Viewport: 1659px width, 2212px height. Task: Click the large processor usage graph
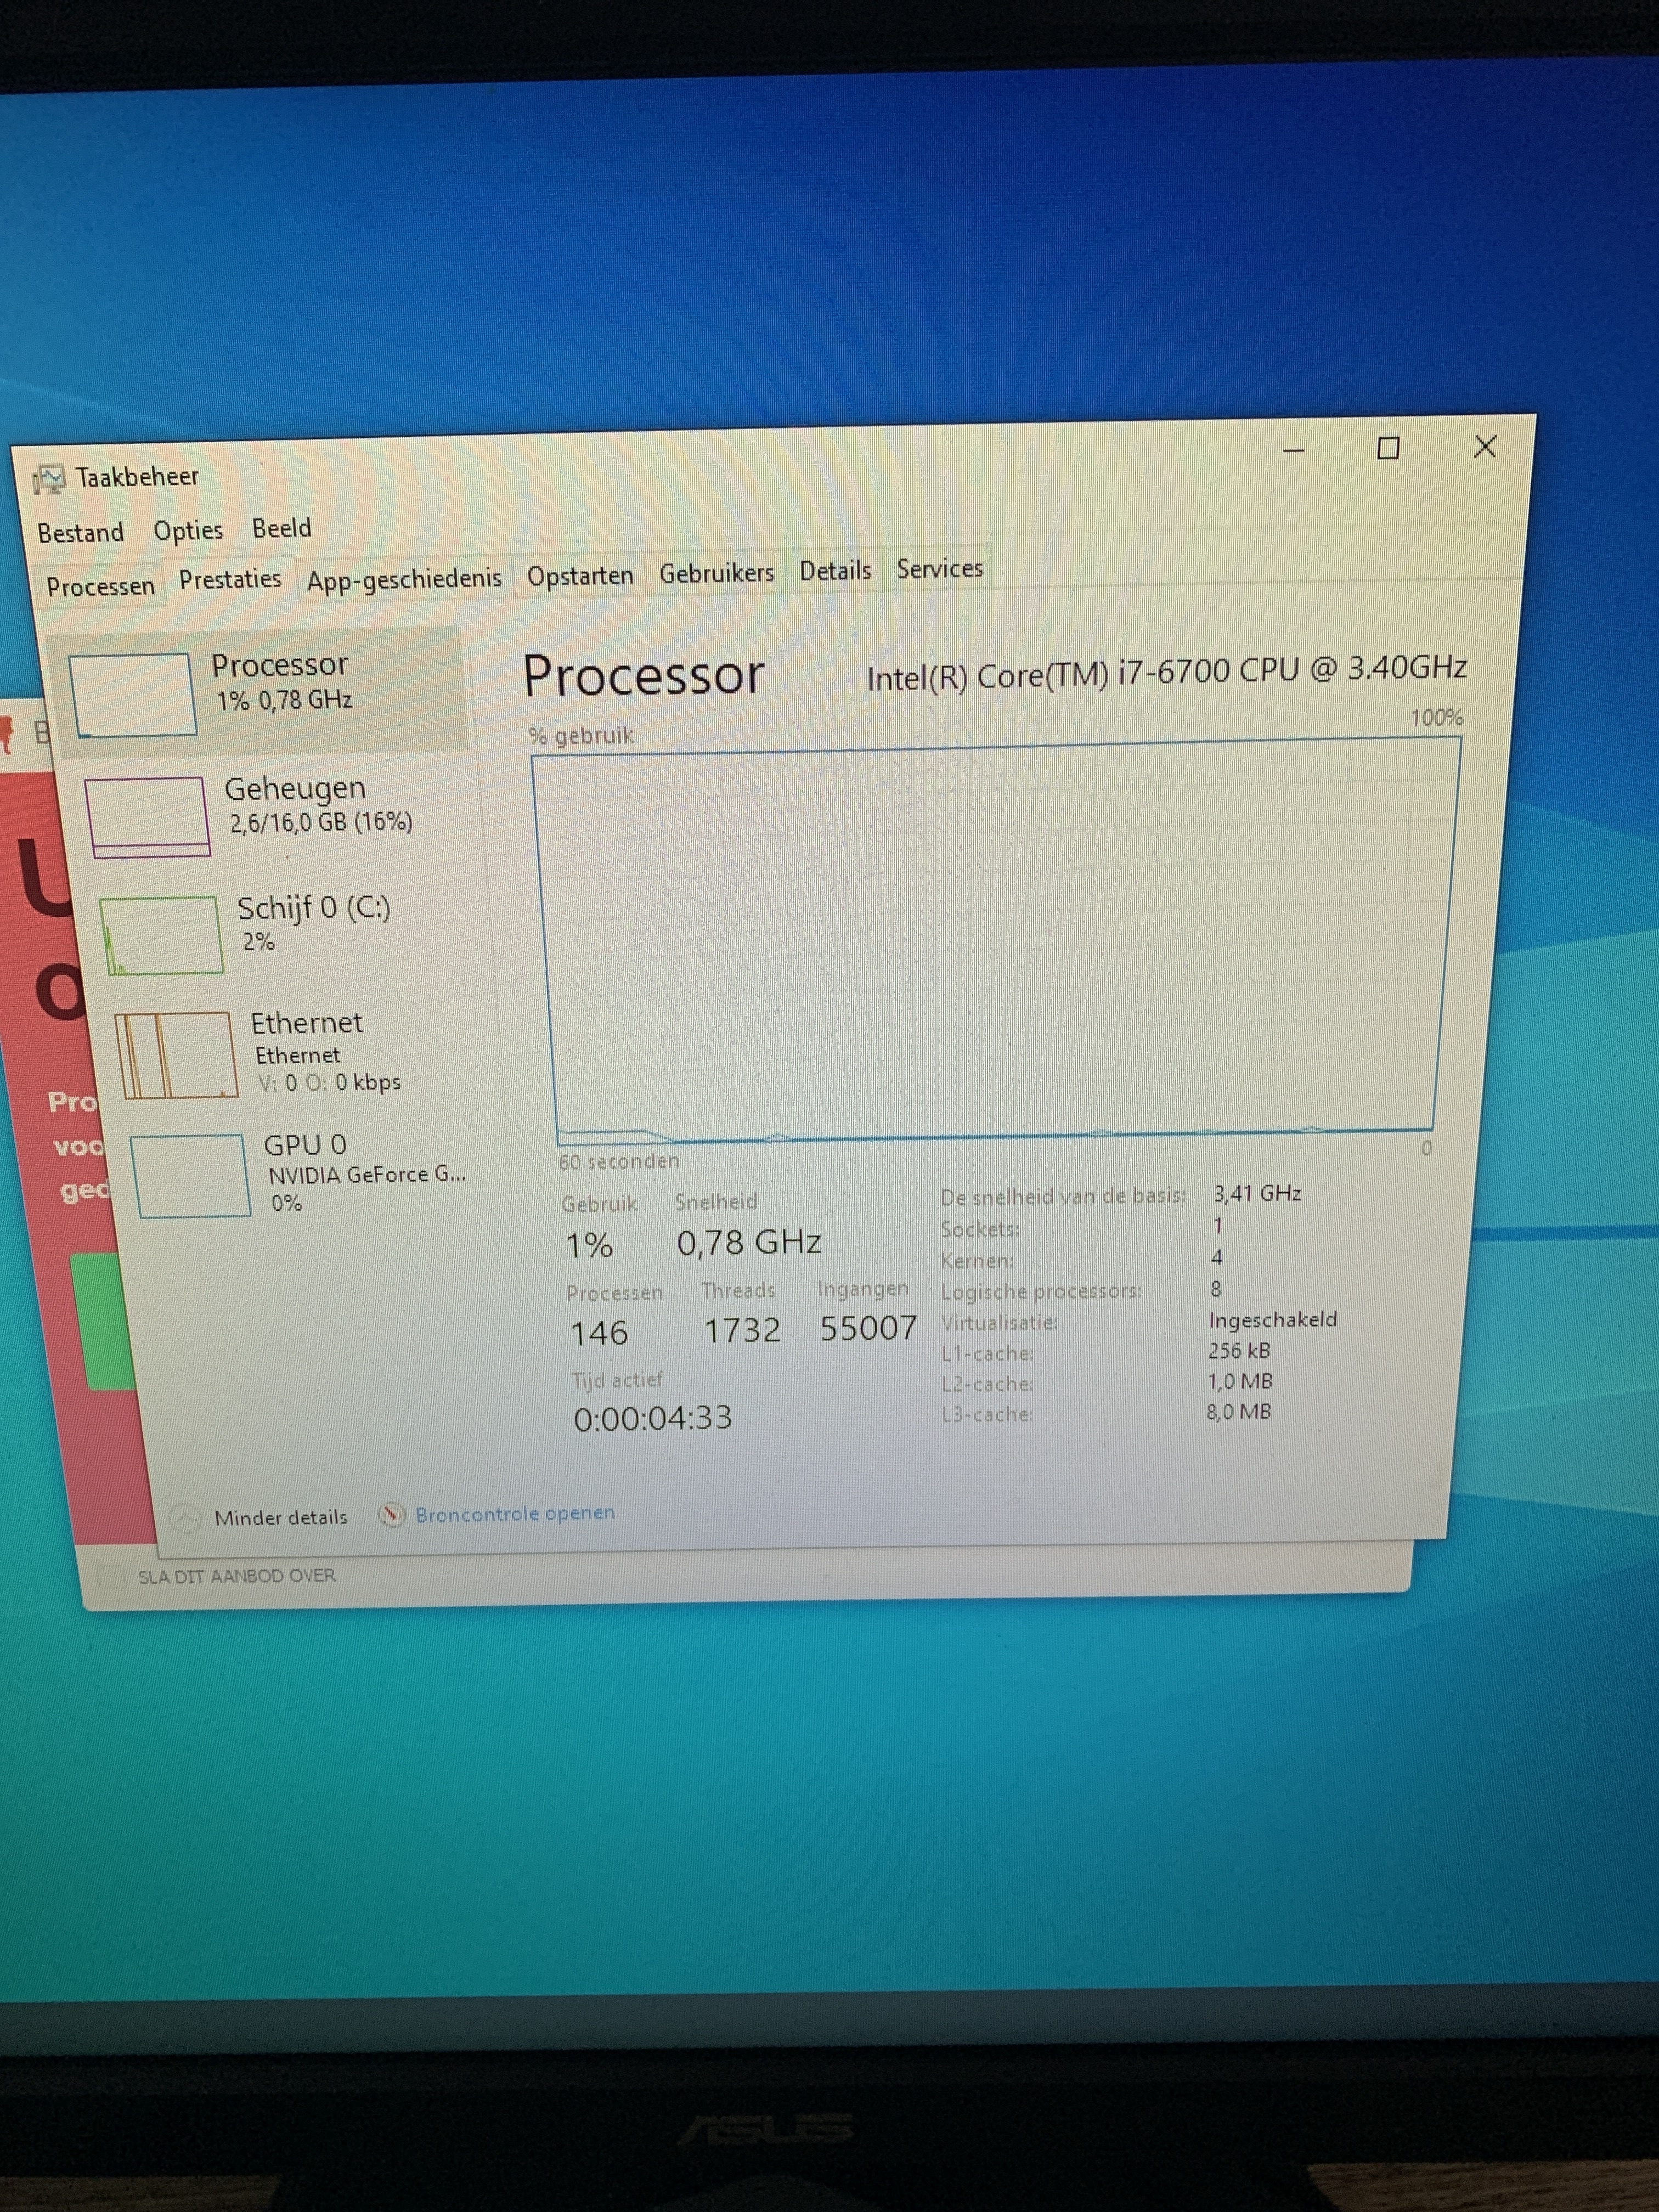[995, 940]
